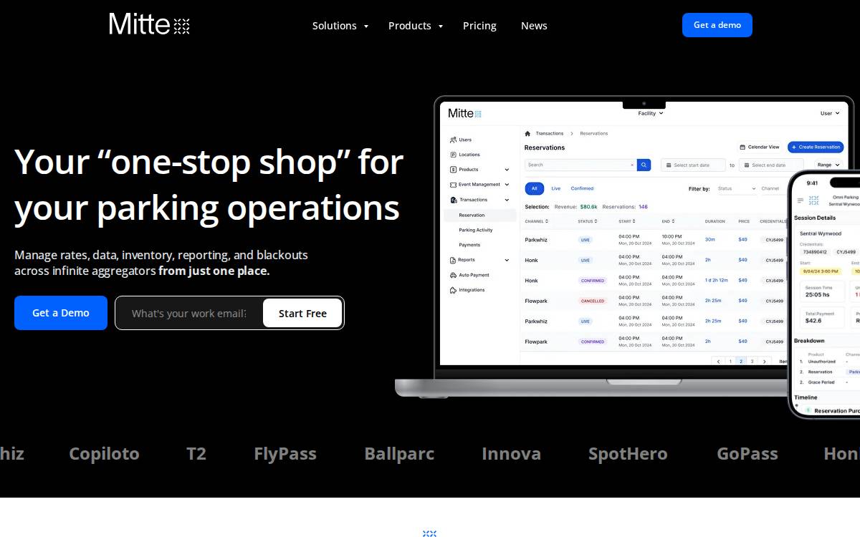This screenshot has width=860, height=537.
Task: Clear the search field with the x icon
Action: click(631, 165)
